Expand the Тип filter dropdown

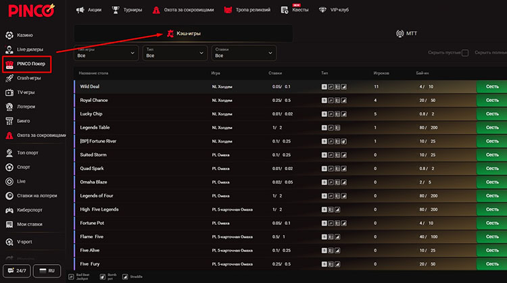click(175, 53)
